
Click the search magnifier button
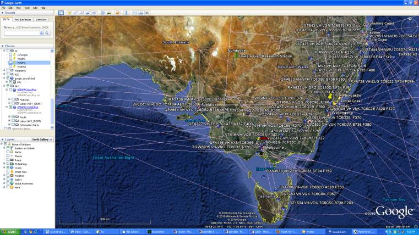pyautogui.click(x=47, y=33)
